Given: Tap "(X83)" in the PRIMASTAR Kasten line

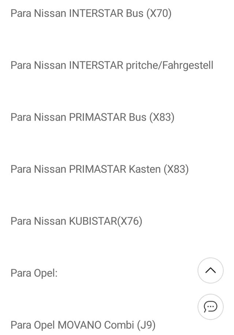Looking at the screenshot, I should (176, 169).
